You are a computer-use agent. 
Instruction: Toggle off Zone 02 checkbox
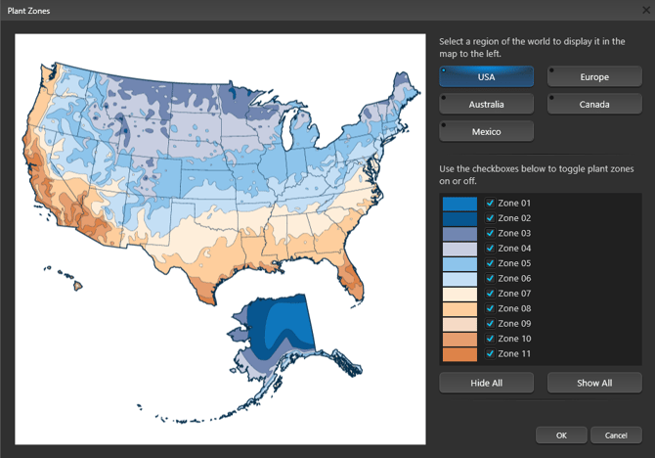(491, 218)
